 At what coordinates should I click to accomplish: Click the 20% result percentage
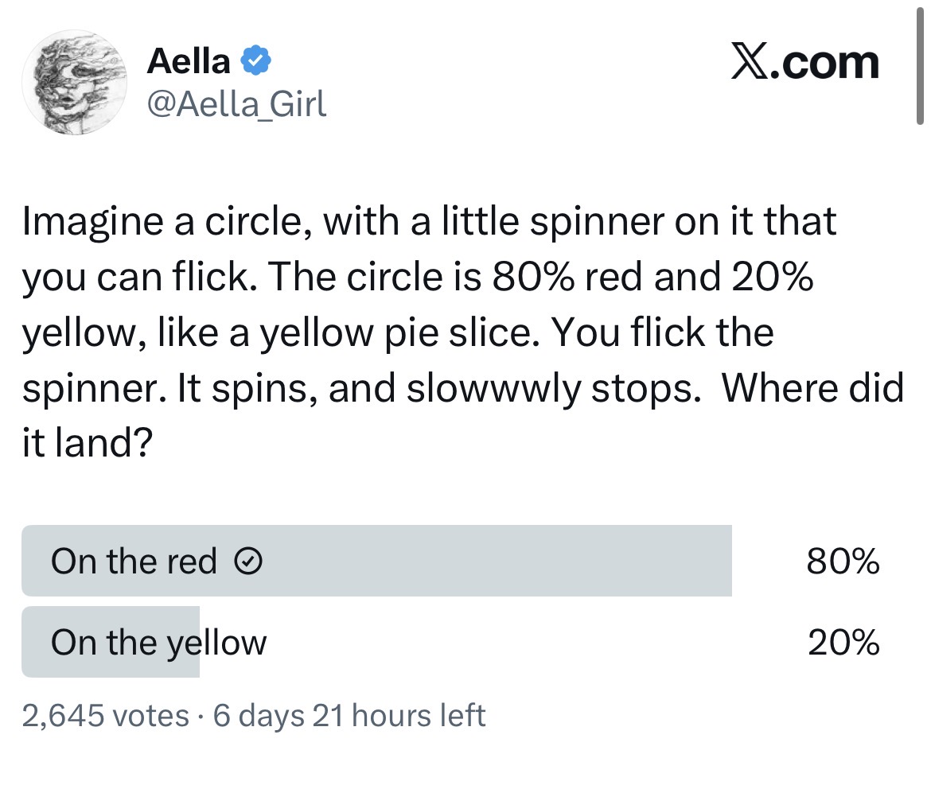843,643
